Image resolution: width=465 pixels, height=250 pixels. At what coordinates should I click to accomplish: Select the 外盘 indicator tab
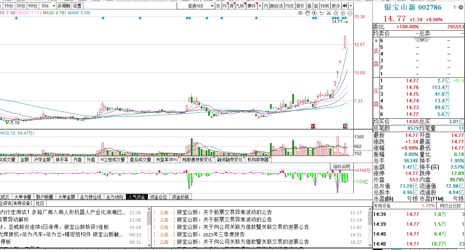91,160
